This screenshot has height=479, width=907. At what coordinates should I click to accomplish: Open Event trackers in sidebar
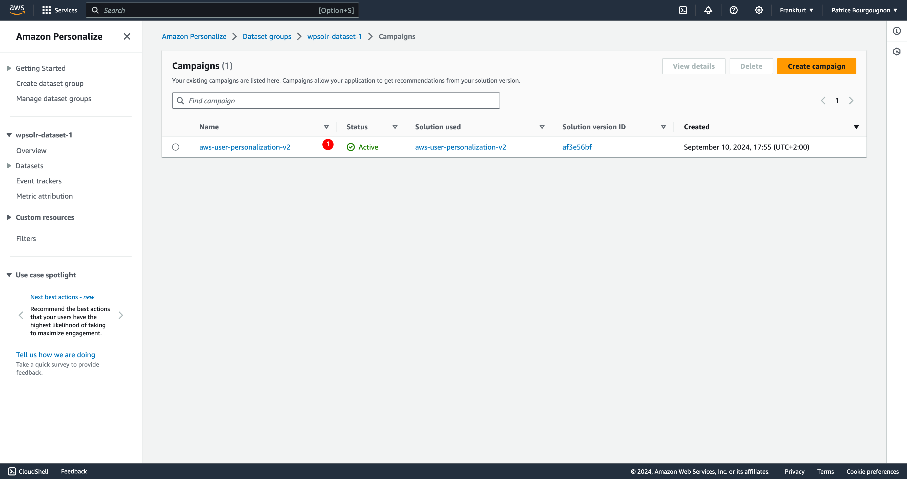pyautogui.click(x=39, y=181)
